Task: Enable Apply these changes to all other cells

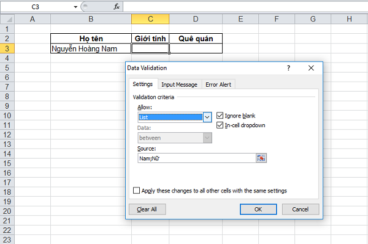Action: pyautogui.click(x=136, y=191)
